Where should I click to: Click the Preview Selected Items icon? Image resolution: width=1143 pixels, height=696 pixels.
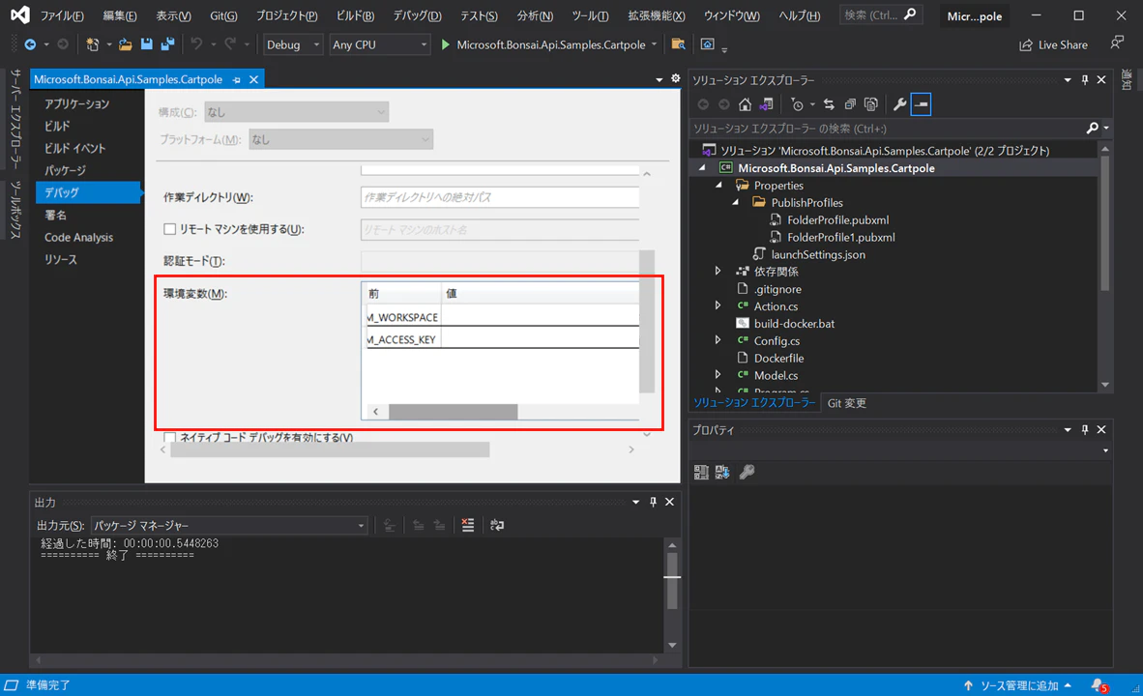pyautogui.click(x=921, y=104)
